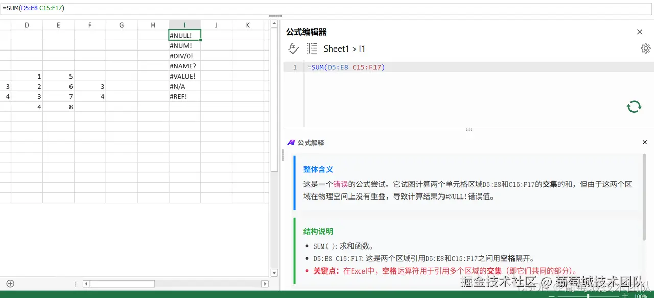The height and width of the screenshot is (298, 654).
Task: Click the top formula bar input
Action: point(327,8)
